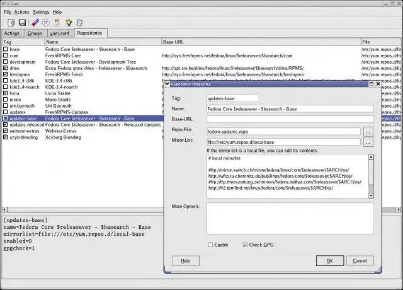Sort by the Name column header

pyautogui.click(x=103, y=42)
